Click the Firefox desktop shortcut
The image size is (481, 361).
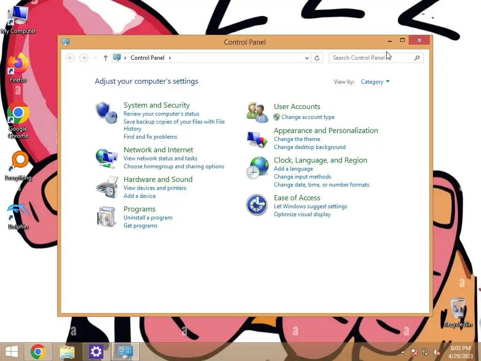coord(18,68)
